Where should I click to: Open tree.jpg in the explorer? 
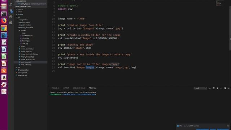(25, 44)
